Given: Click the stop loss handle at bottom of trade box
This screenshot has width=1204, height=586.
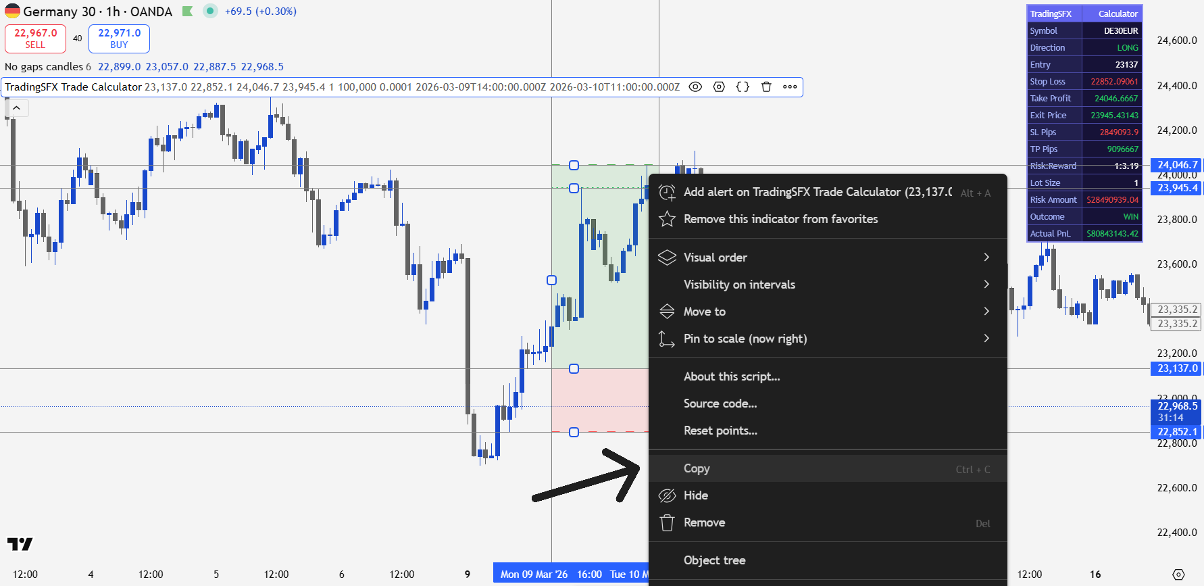Looking at the screenshot, I should [x=574, y=432].
